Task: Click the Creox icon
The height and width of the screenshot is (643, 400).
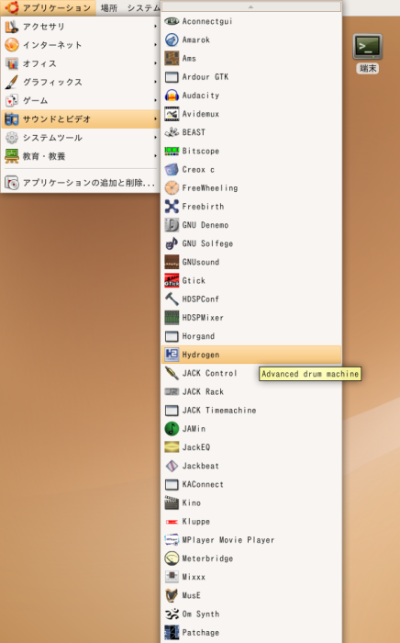Action: (x=172, y=169)
